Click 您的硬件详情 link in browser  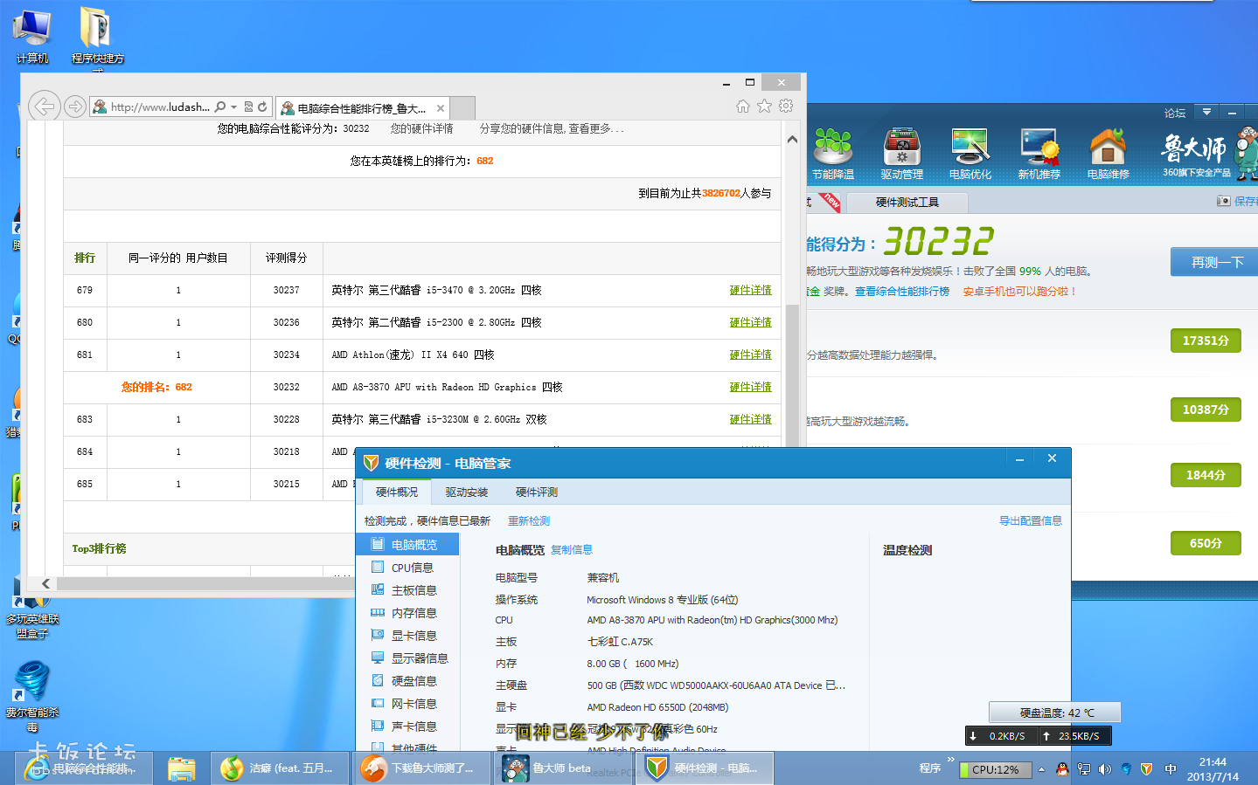(x=422, y=128)
